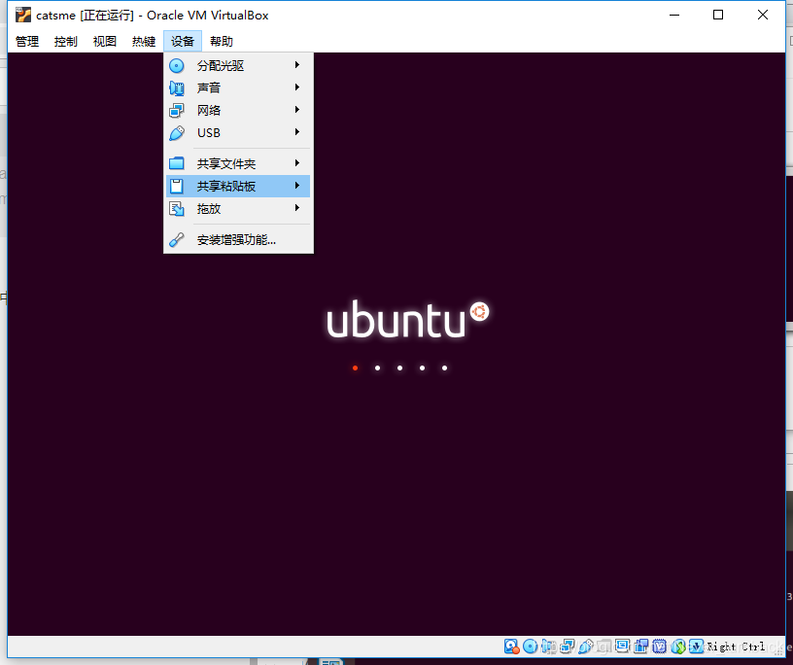This screenshot has height=665, width=793.
Task: Close the open 设备 menu
Action: 183,42
